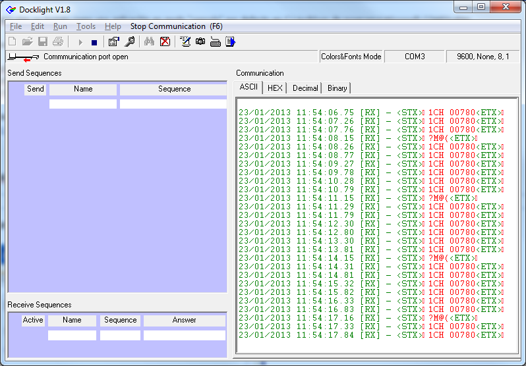The height and width of the screenshot is (366, 526).
Task: Click the 9600, None, 8, 1 status field
Action: point(482,57)
